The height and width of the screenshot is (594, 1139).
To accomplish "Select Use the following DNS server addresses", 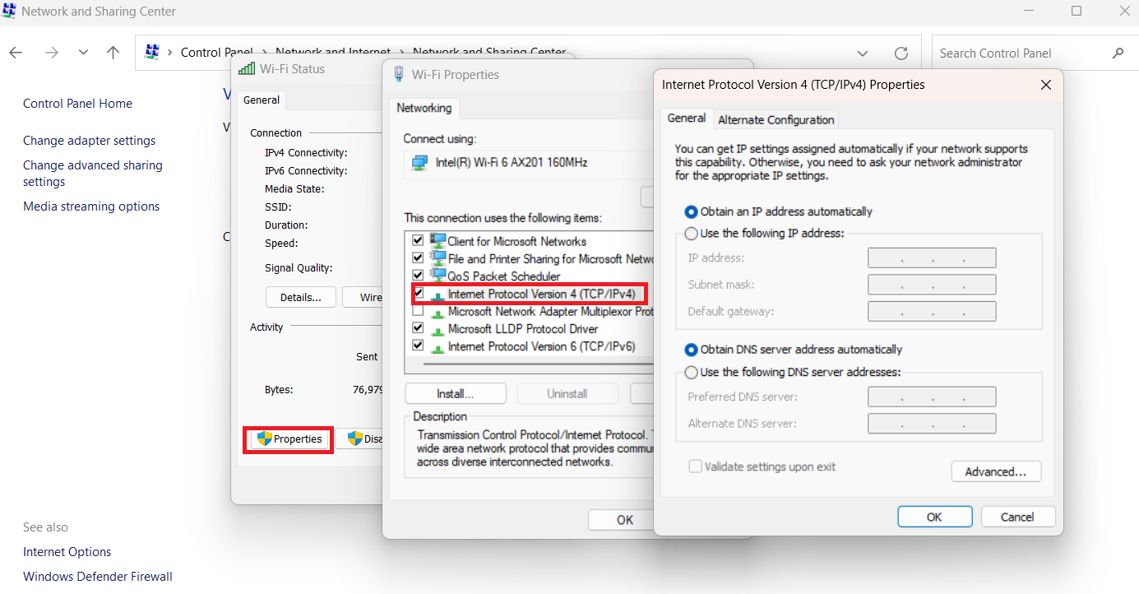I will point(692,372).
